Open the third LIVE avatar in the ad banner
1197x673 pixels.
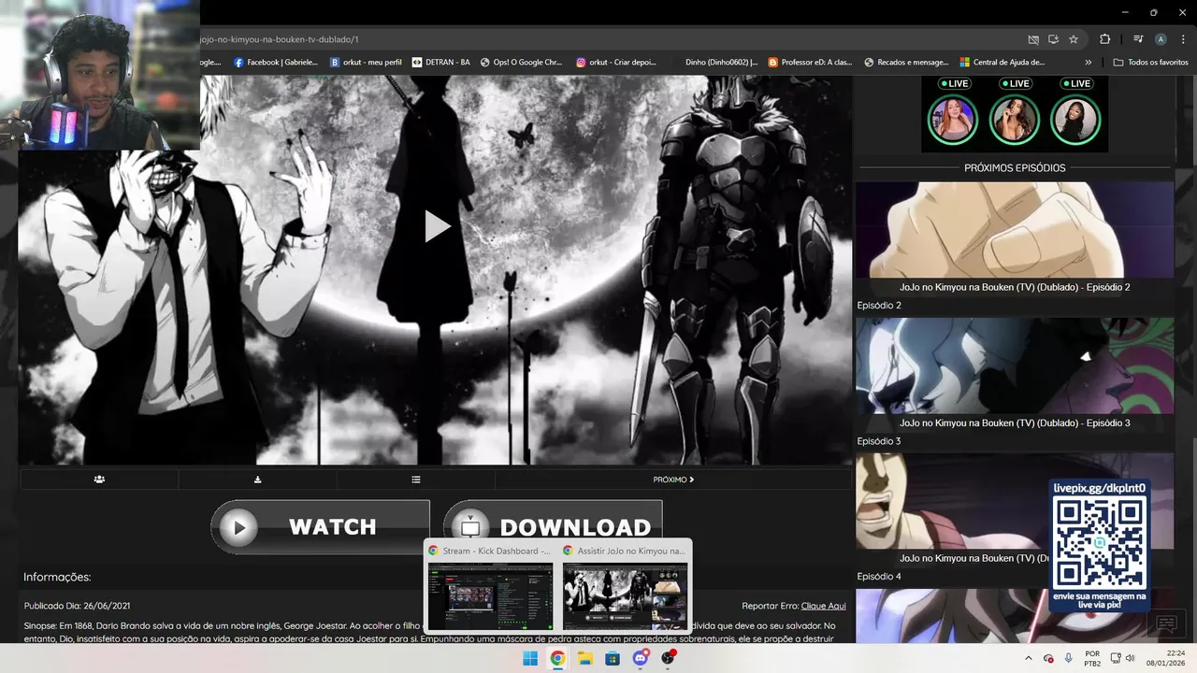[1075, 119]
